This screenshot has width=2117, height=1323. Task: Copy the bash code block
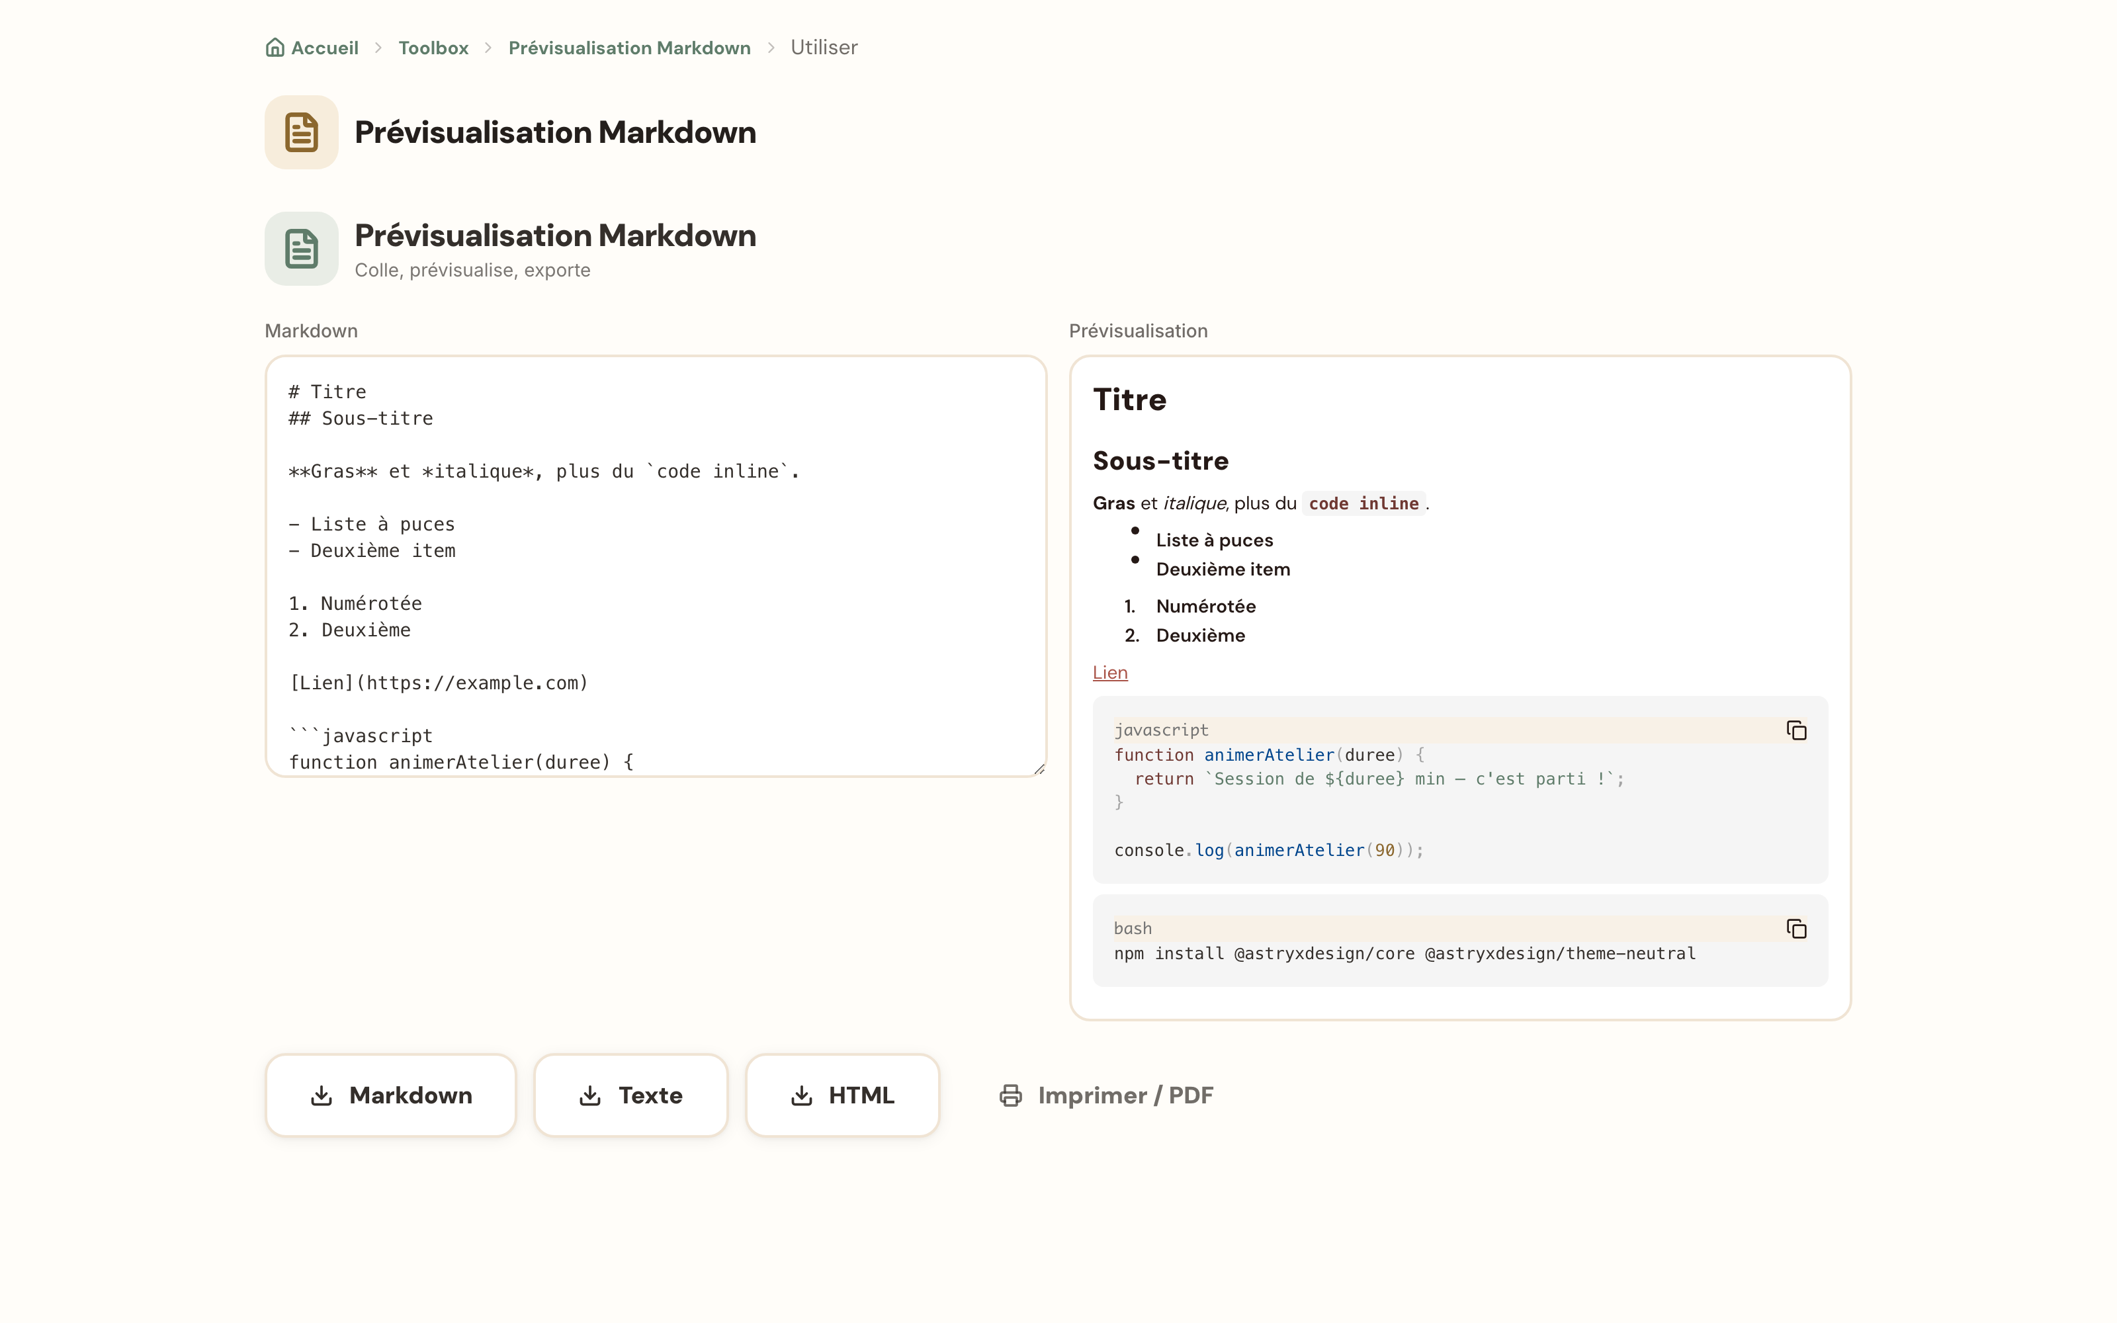(1796, 928)
